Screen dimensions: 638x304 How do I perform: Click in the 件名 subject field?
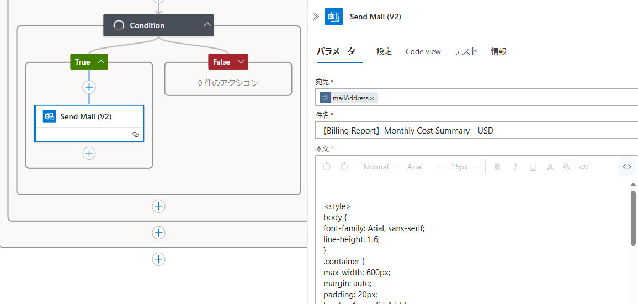click(x=477, y=131)
